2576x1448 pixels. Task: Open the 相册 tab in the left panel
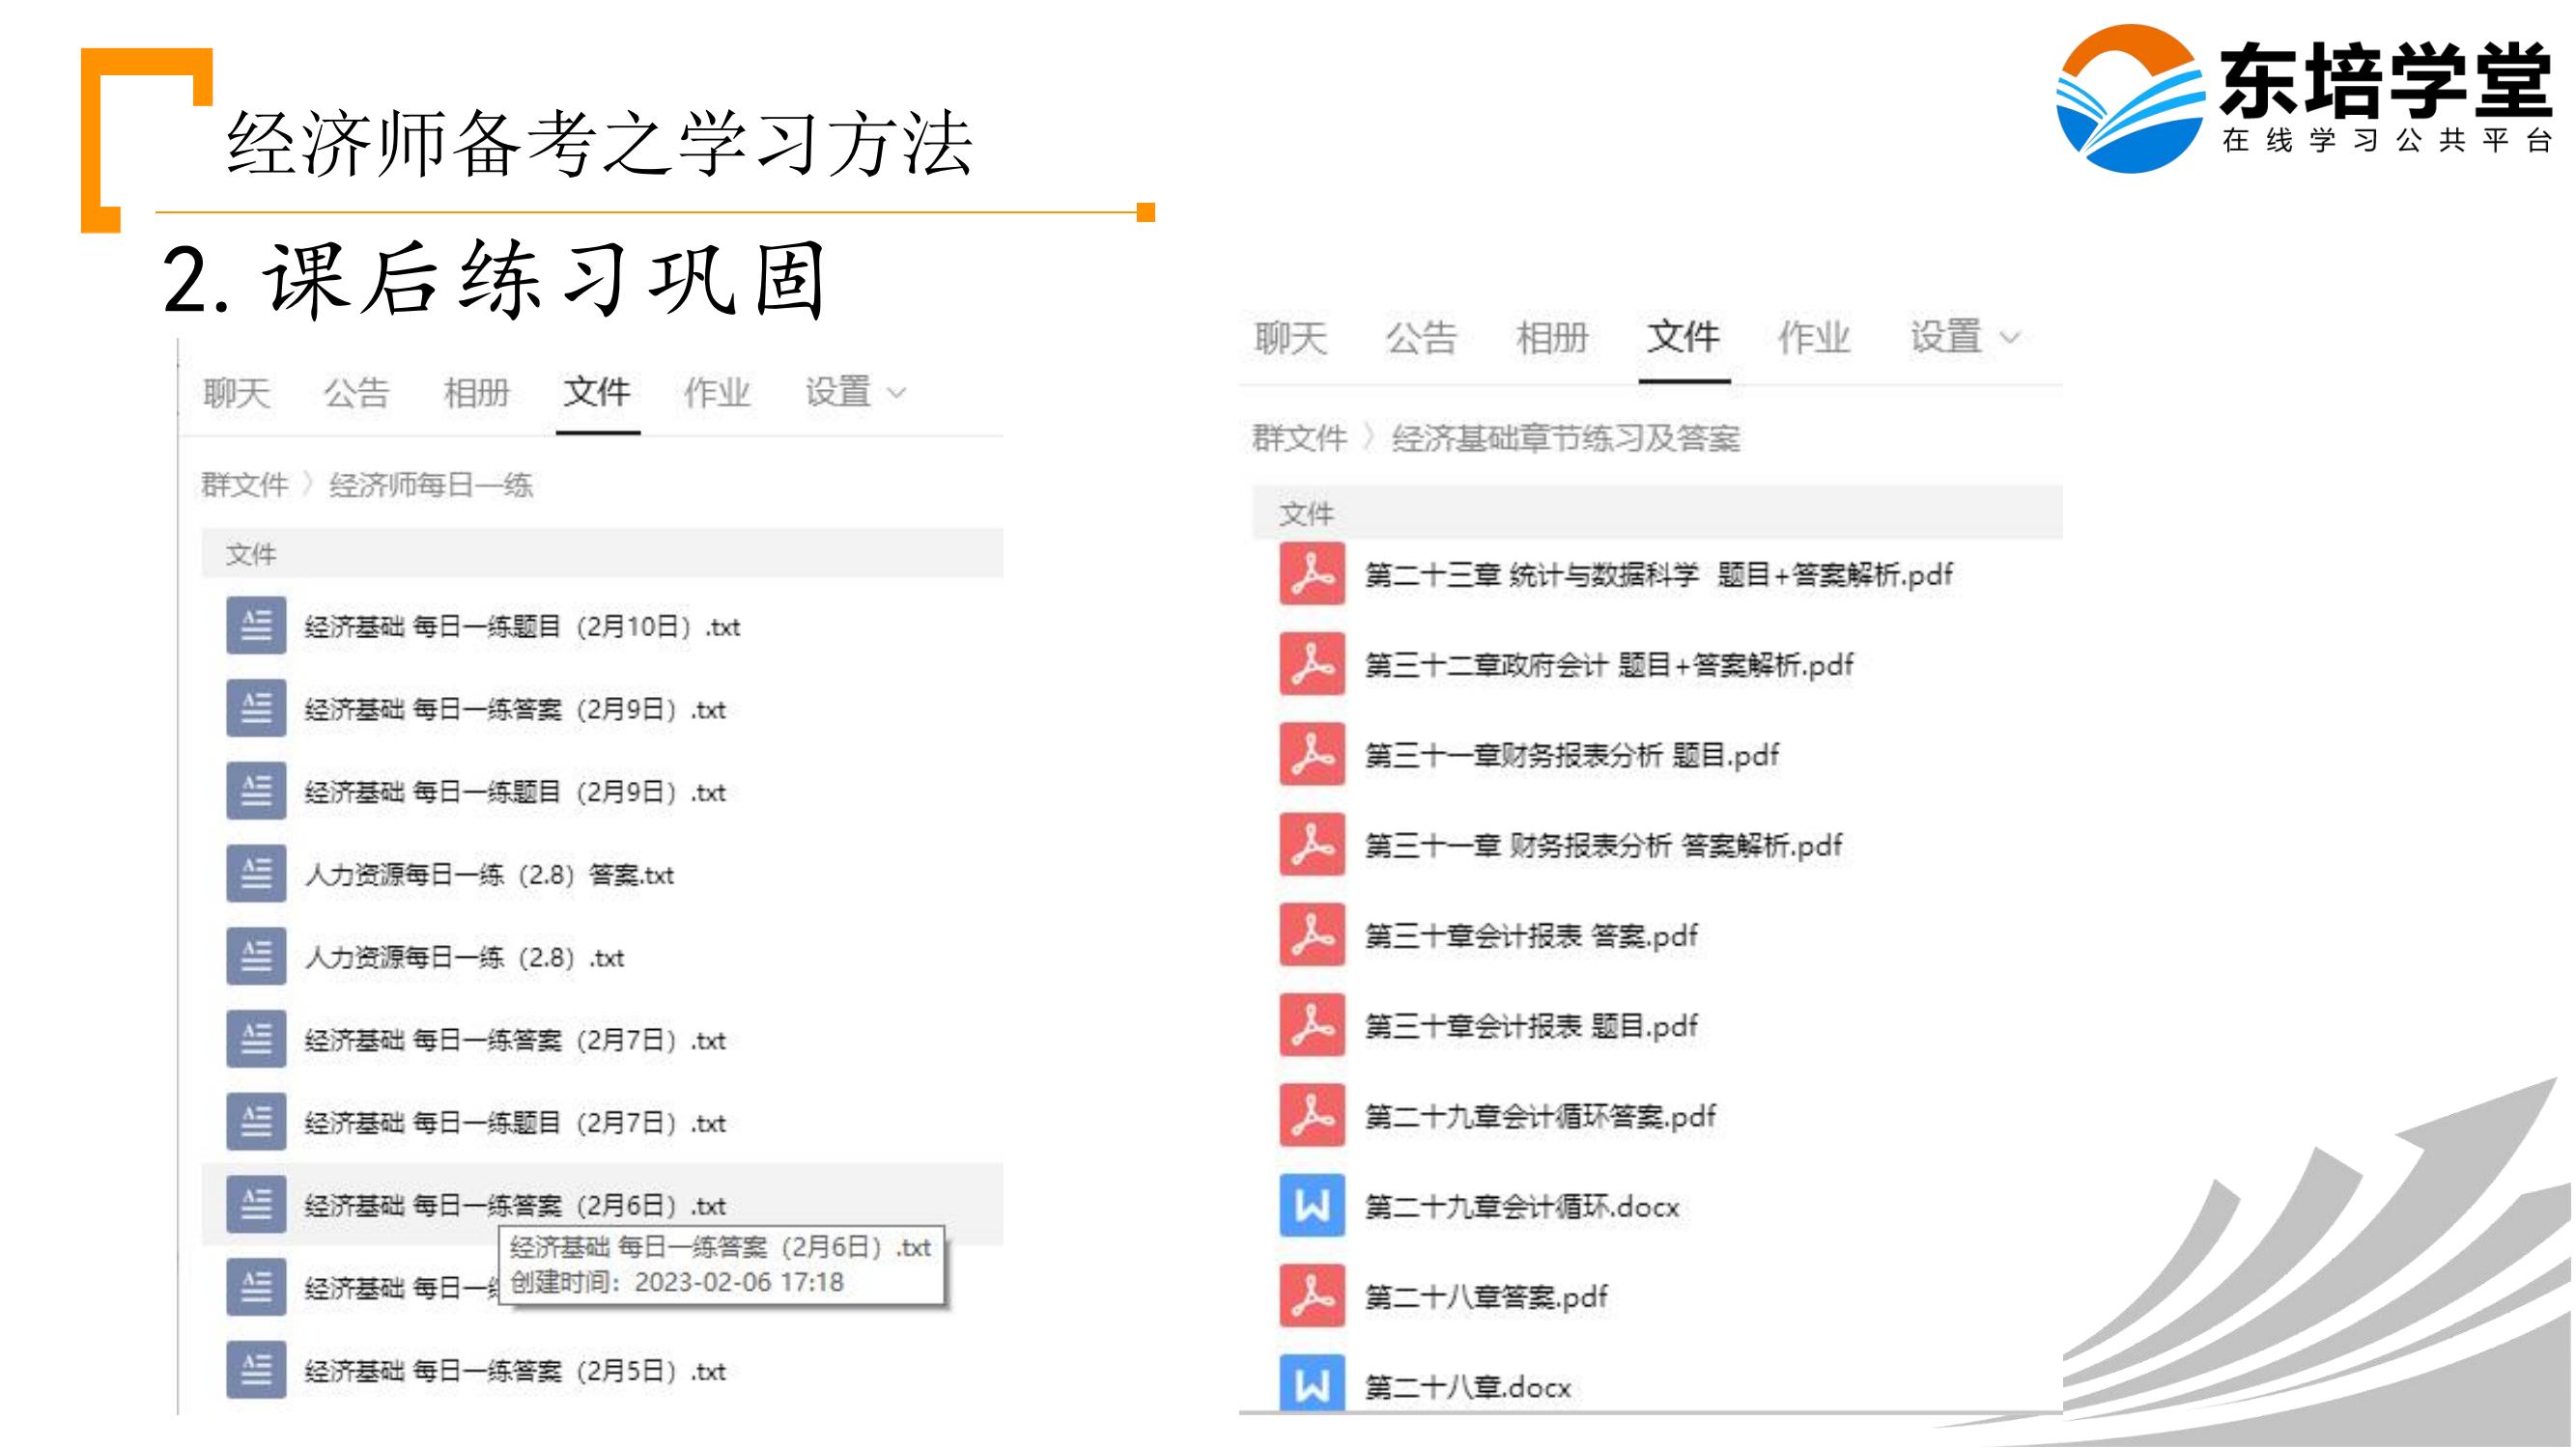[476, 393]
